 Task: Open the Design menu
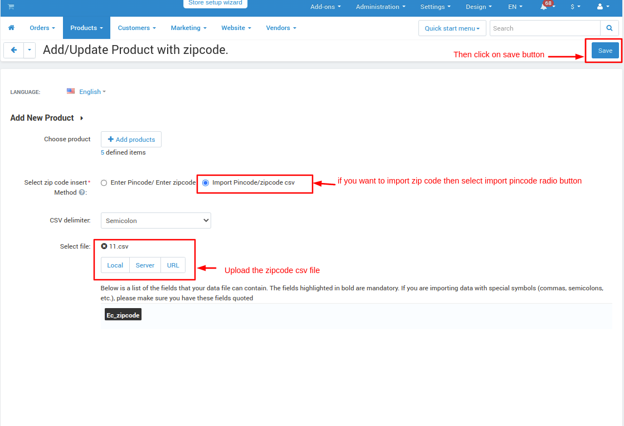(x=479, y=7)
